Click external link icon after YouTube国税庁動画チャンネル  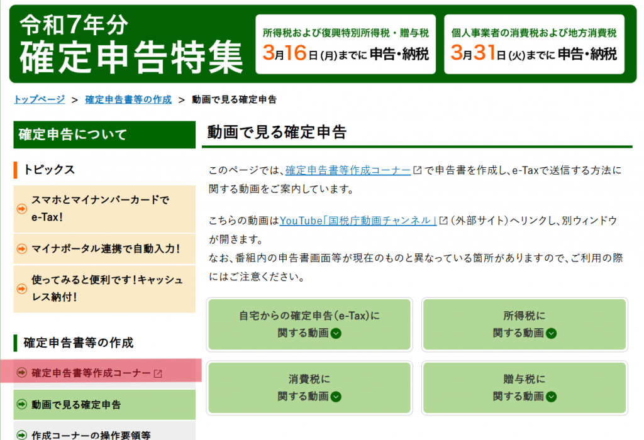(443, 221)
